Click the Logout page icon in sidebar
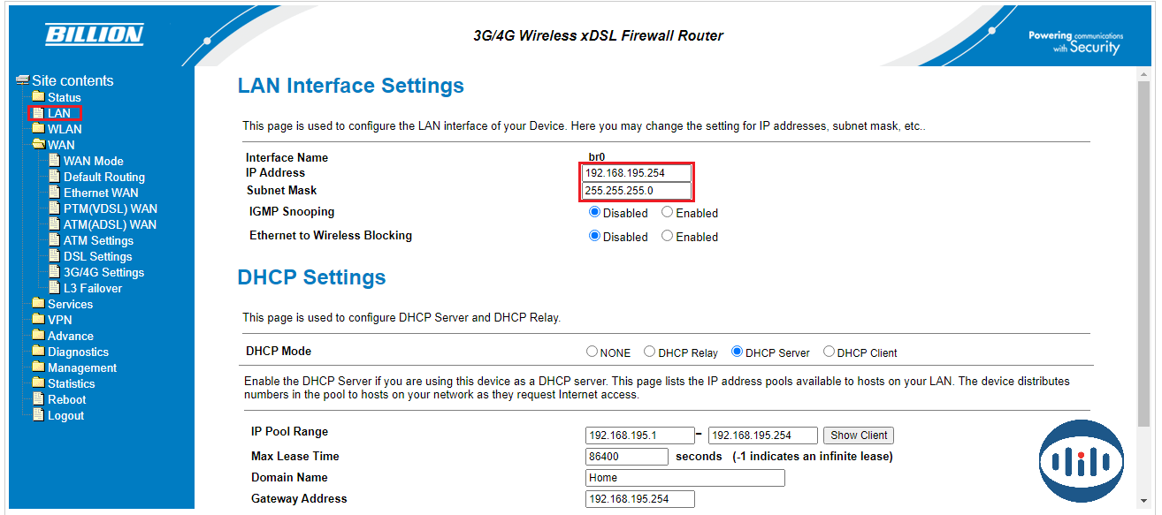1162x515 pixels. [38, 415]
